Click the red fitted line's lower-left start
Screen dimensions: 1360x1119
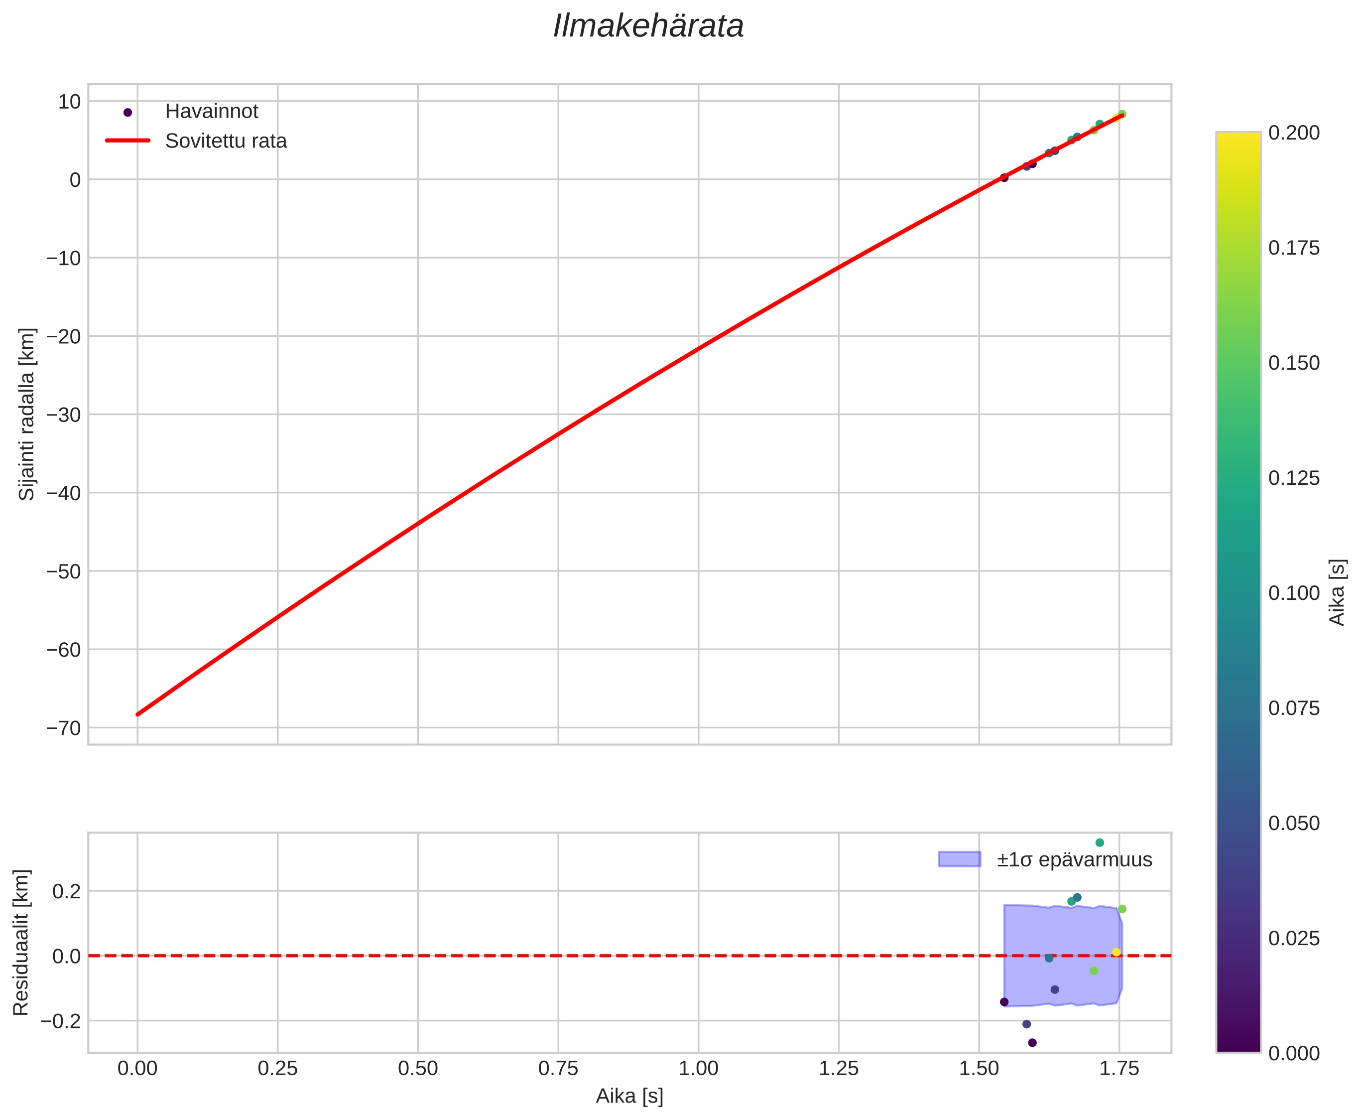pos(138,713)
